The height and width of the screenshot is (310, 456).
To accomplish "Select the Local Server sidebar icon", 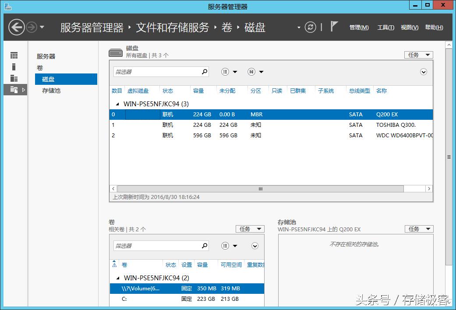I will point(14,67).
